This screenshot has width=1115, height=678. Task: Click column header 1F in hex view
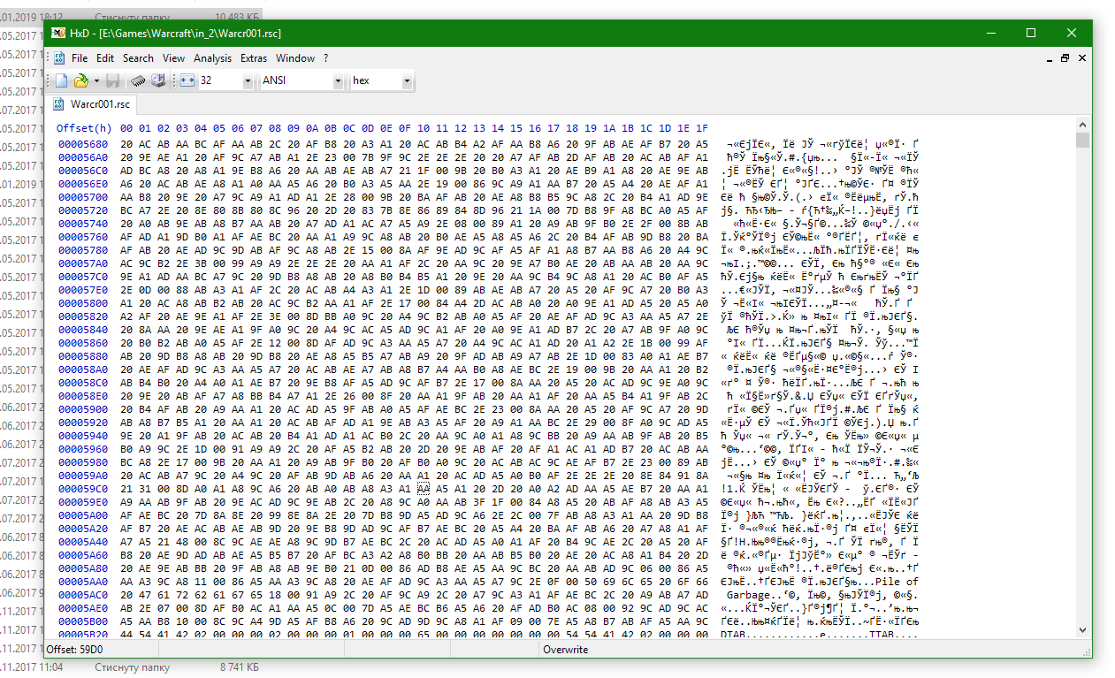pyautogui.click(x=702, y=128)
